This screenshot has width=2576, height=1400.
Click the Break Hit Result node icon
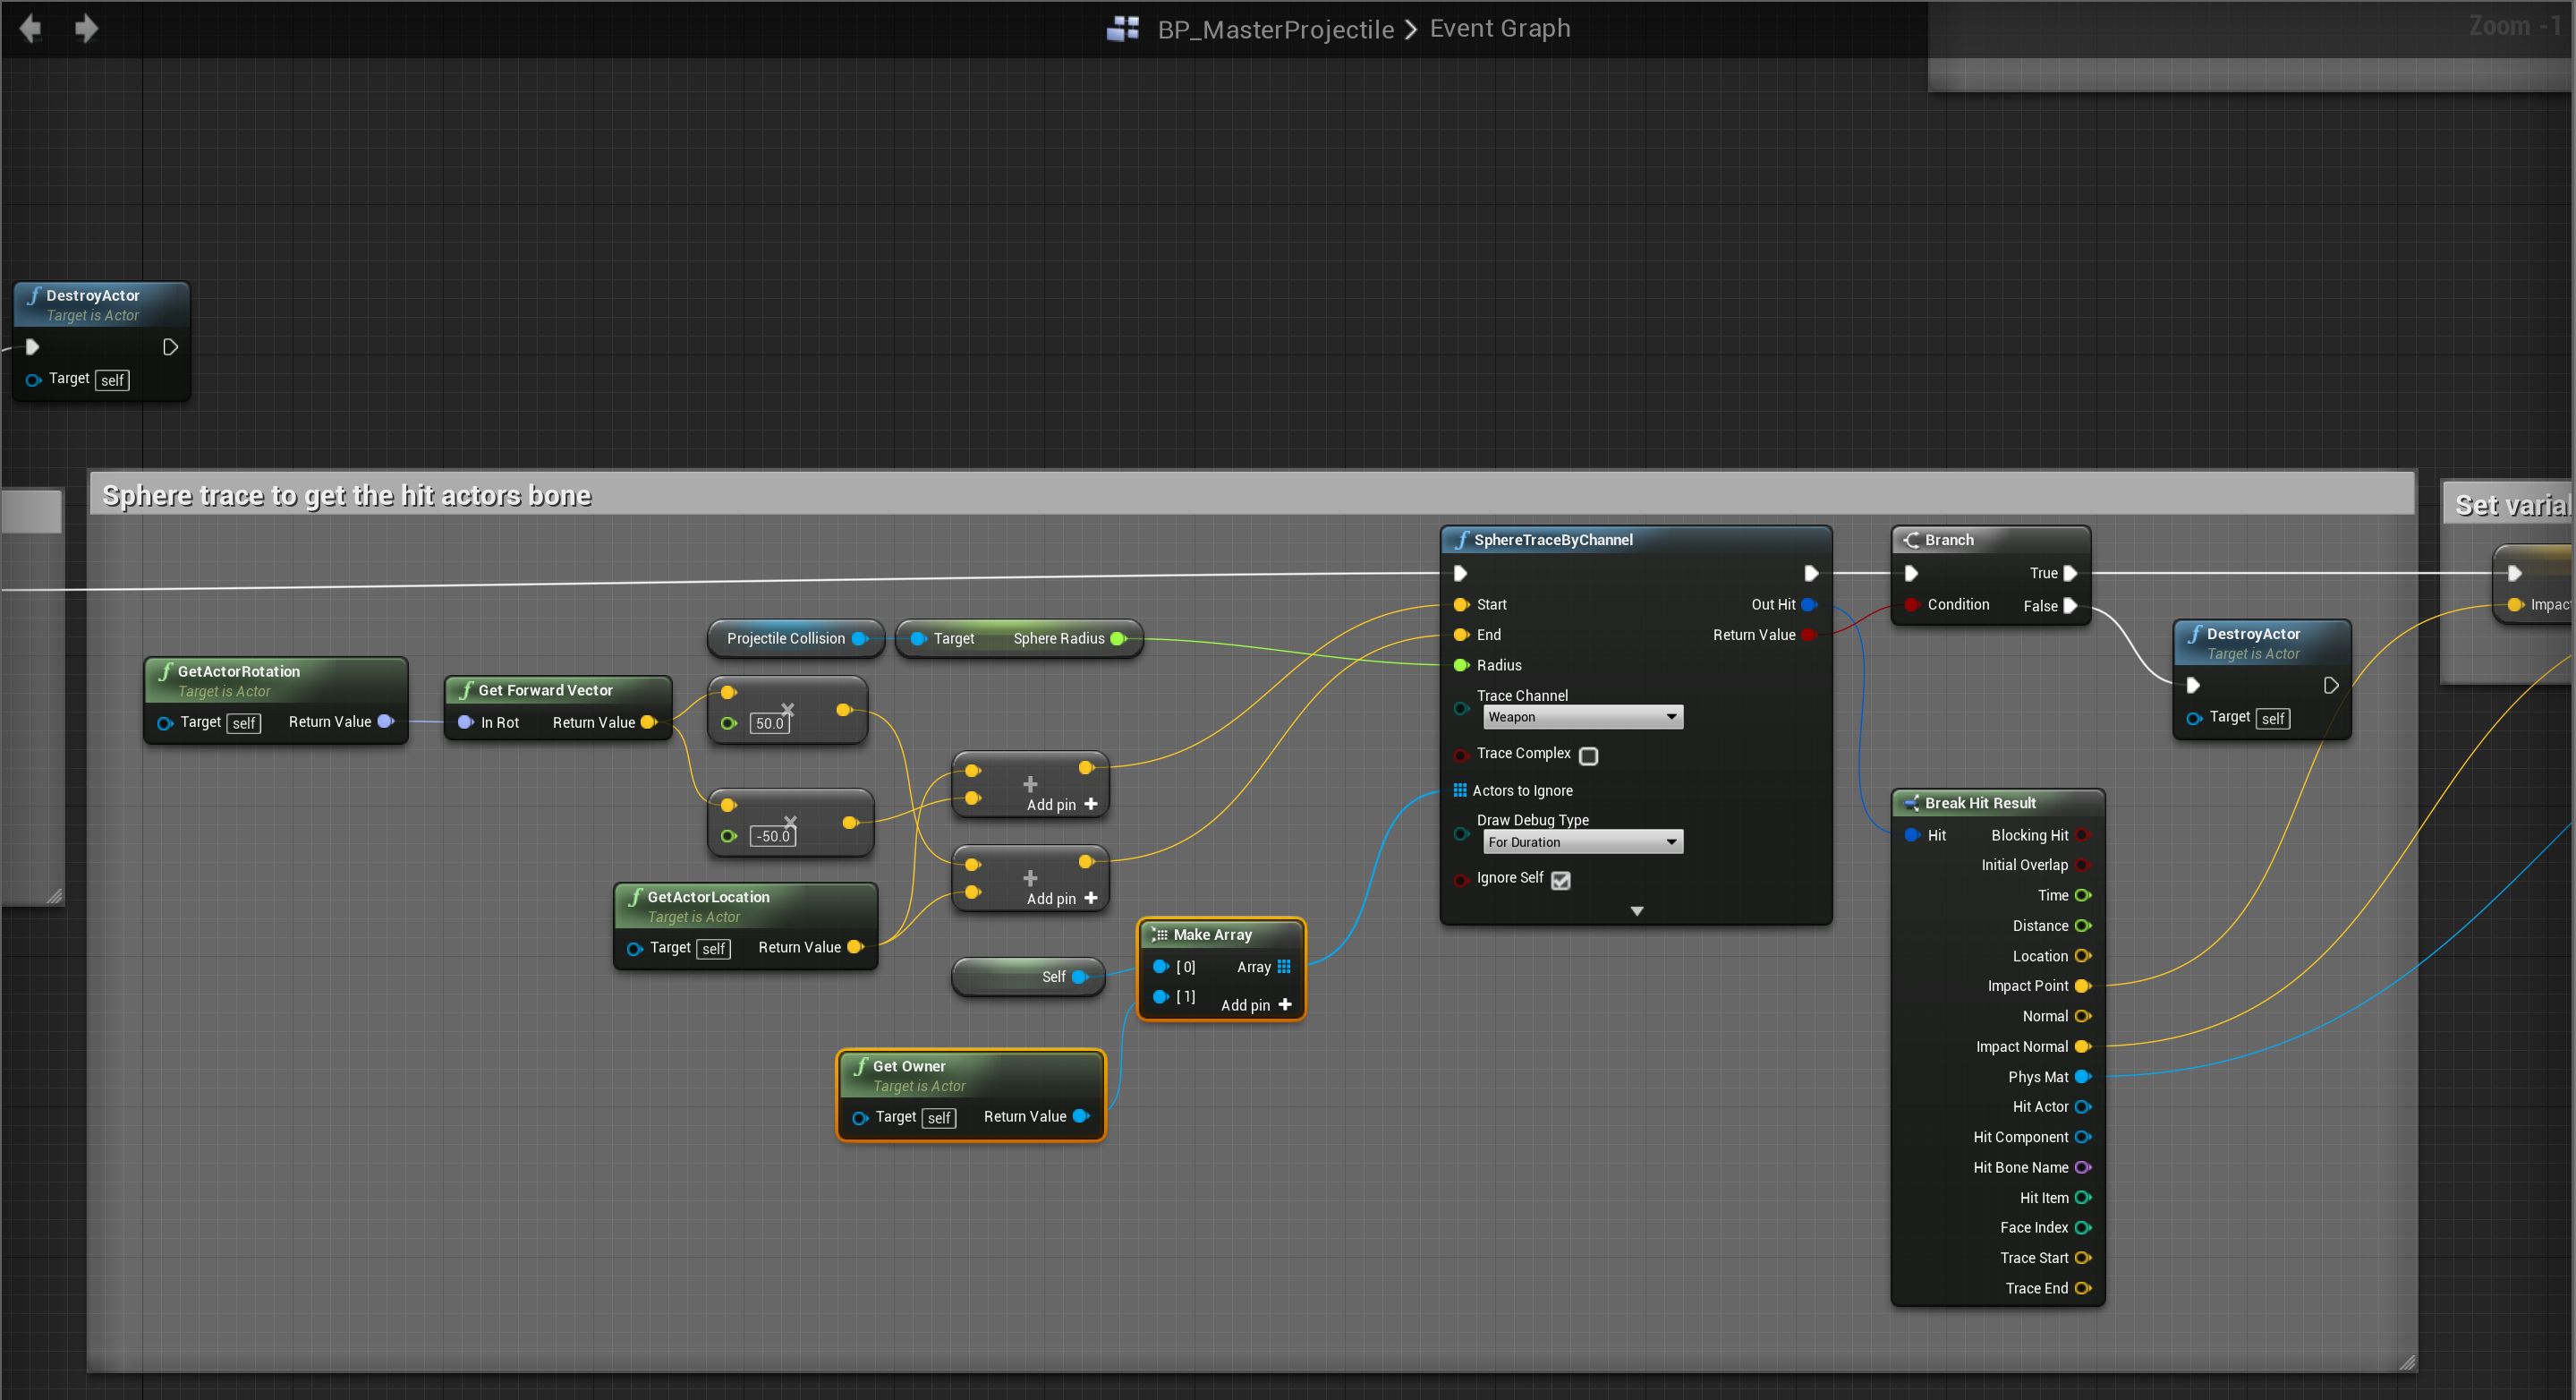click(1911, 803)
